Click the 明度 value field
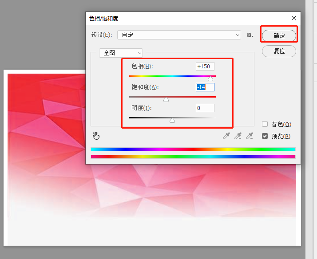This screenshot has height=259, width=317. 205,108
